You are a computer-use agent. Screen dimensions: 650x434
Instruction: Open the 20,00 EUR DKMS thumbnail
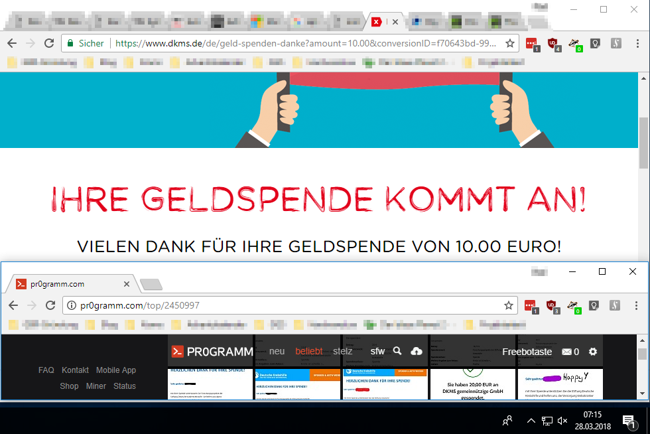472,384
